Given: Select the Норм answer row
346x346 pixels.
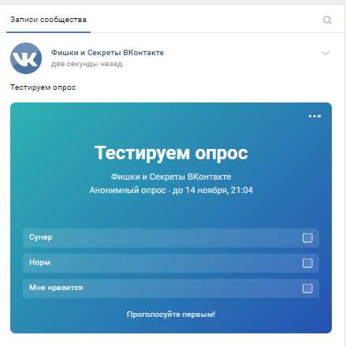Looking at the screenshot, I should 171,263.
